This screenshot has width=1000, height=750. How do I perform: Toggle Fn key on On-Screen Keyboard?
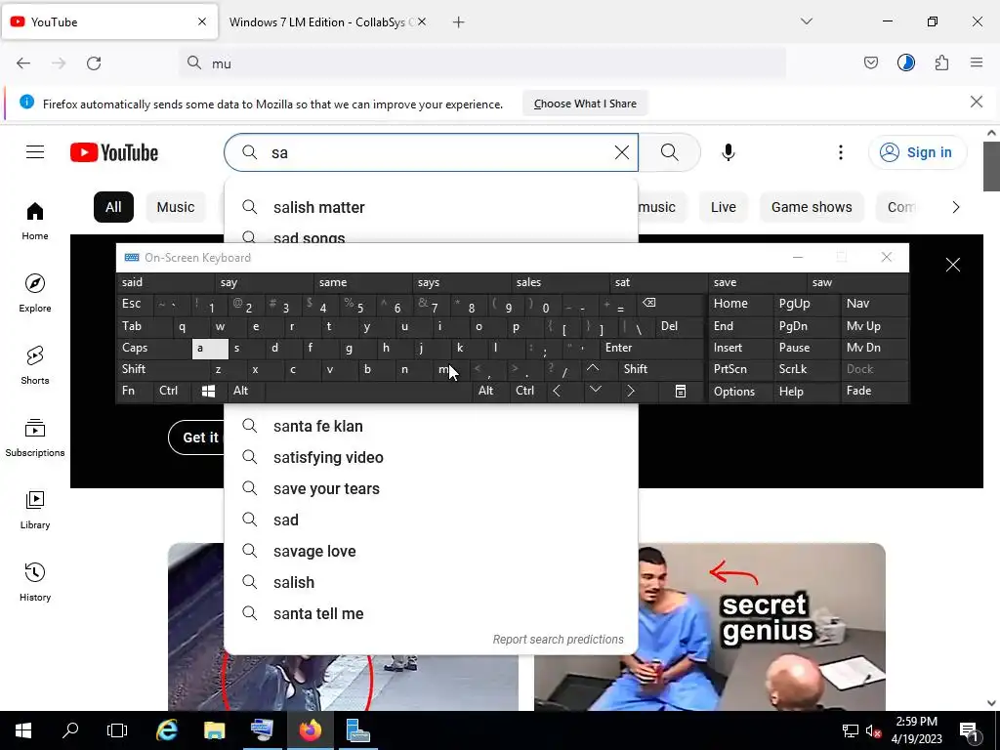(x=135, y=391)
